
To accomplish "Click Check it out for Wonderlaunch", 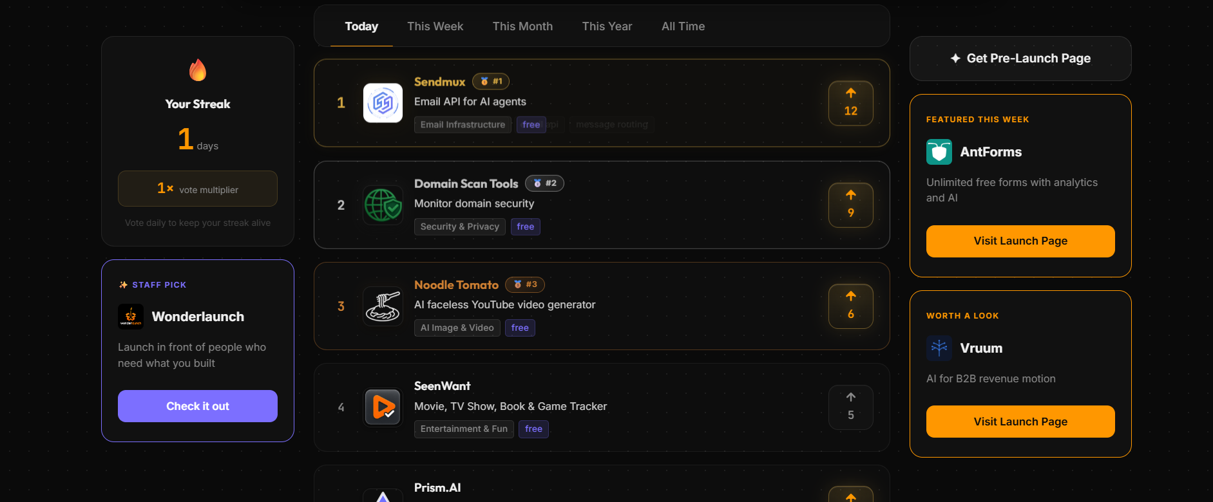I will [x=198, y=406].
